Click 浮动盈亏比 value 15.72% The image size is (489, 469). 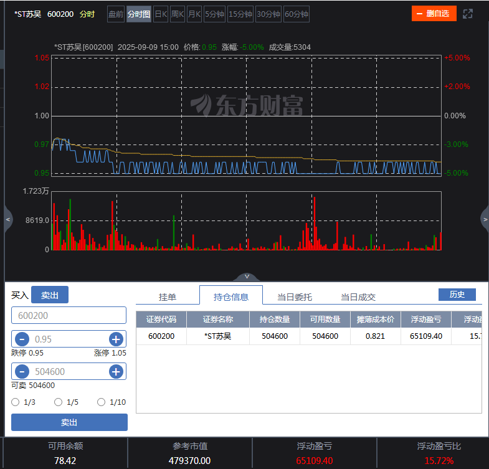click(439, 460)
